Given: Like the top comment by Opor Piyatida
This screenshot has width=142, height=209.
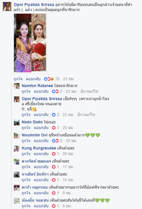Looking at the screenshot, I should [18, 79].
